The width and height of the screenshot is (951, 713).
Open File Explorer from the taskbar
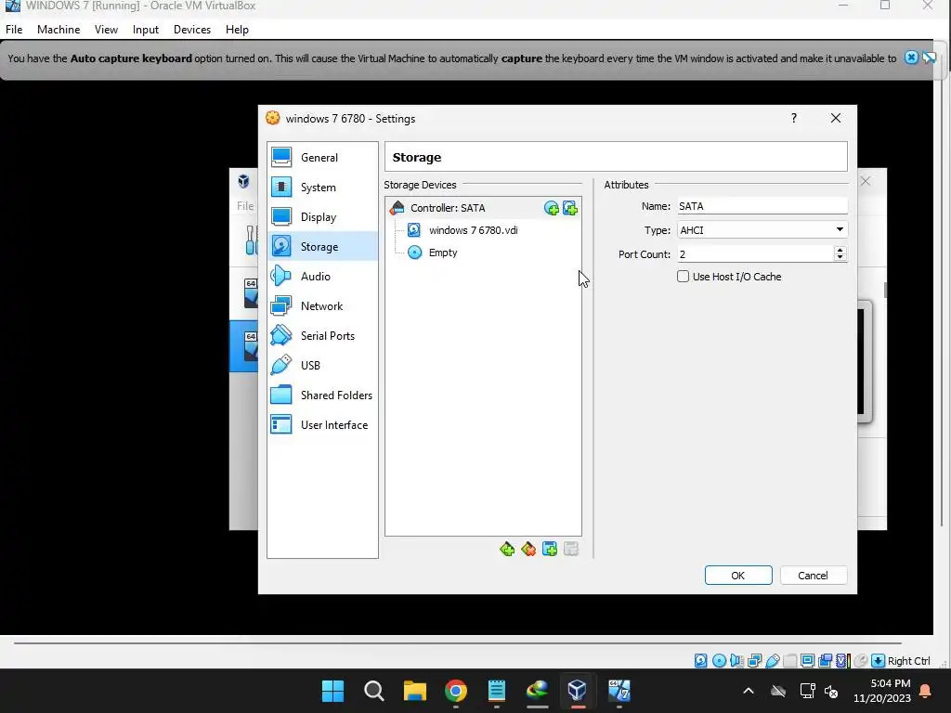point(415,691)
